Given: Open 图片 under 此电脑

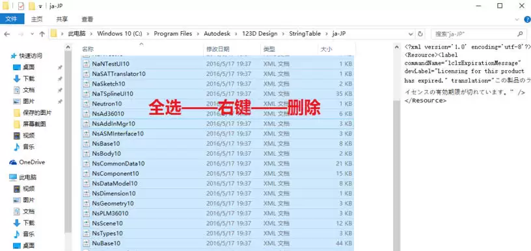Looking at the screenshot, I should click(x=29, y=200).
